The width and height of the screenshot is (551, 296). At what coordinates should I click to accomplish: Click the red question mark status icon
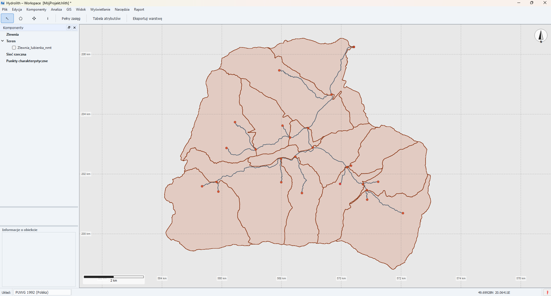click(547, 293)
